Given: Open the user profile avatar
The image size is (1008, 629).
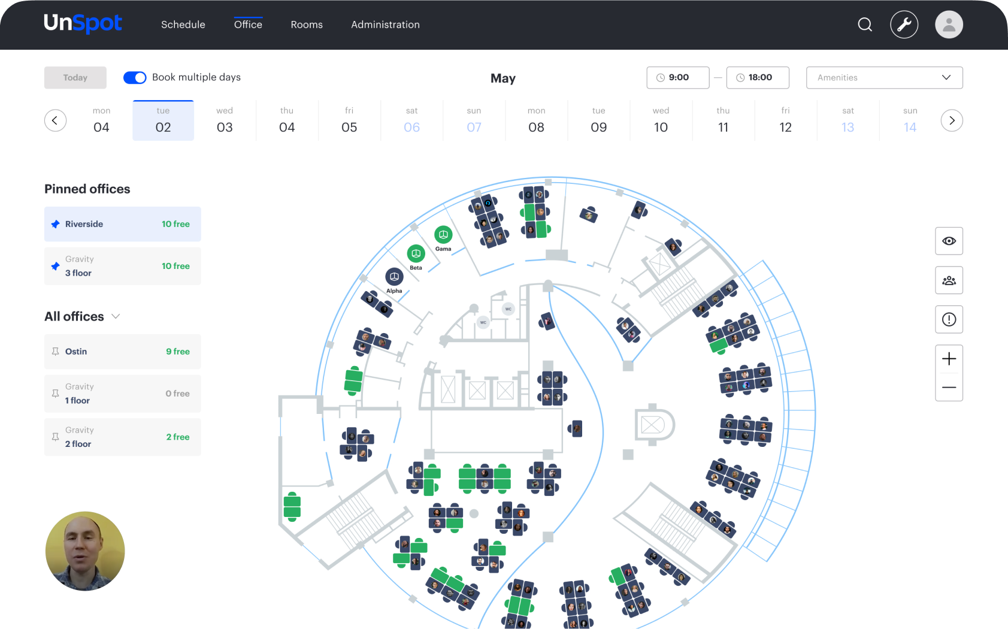Looking at the screenshot, I should (x=949, y=25).
